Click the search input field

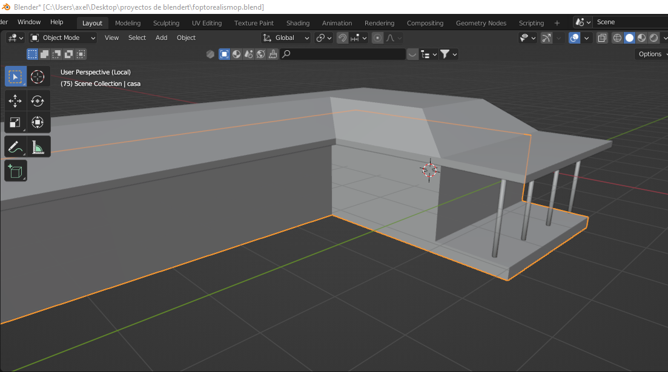343,54
